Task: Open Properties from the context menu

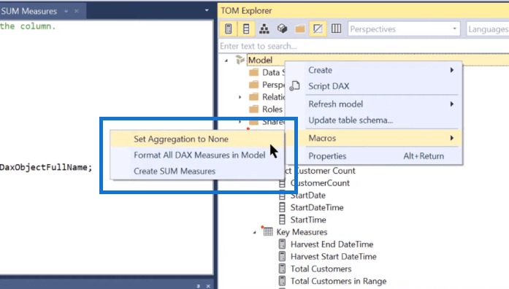Action: 374,156
